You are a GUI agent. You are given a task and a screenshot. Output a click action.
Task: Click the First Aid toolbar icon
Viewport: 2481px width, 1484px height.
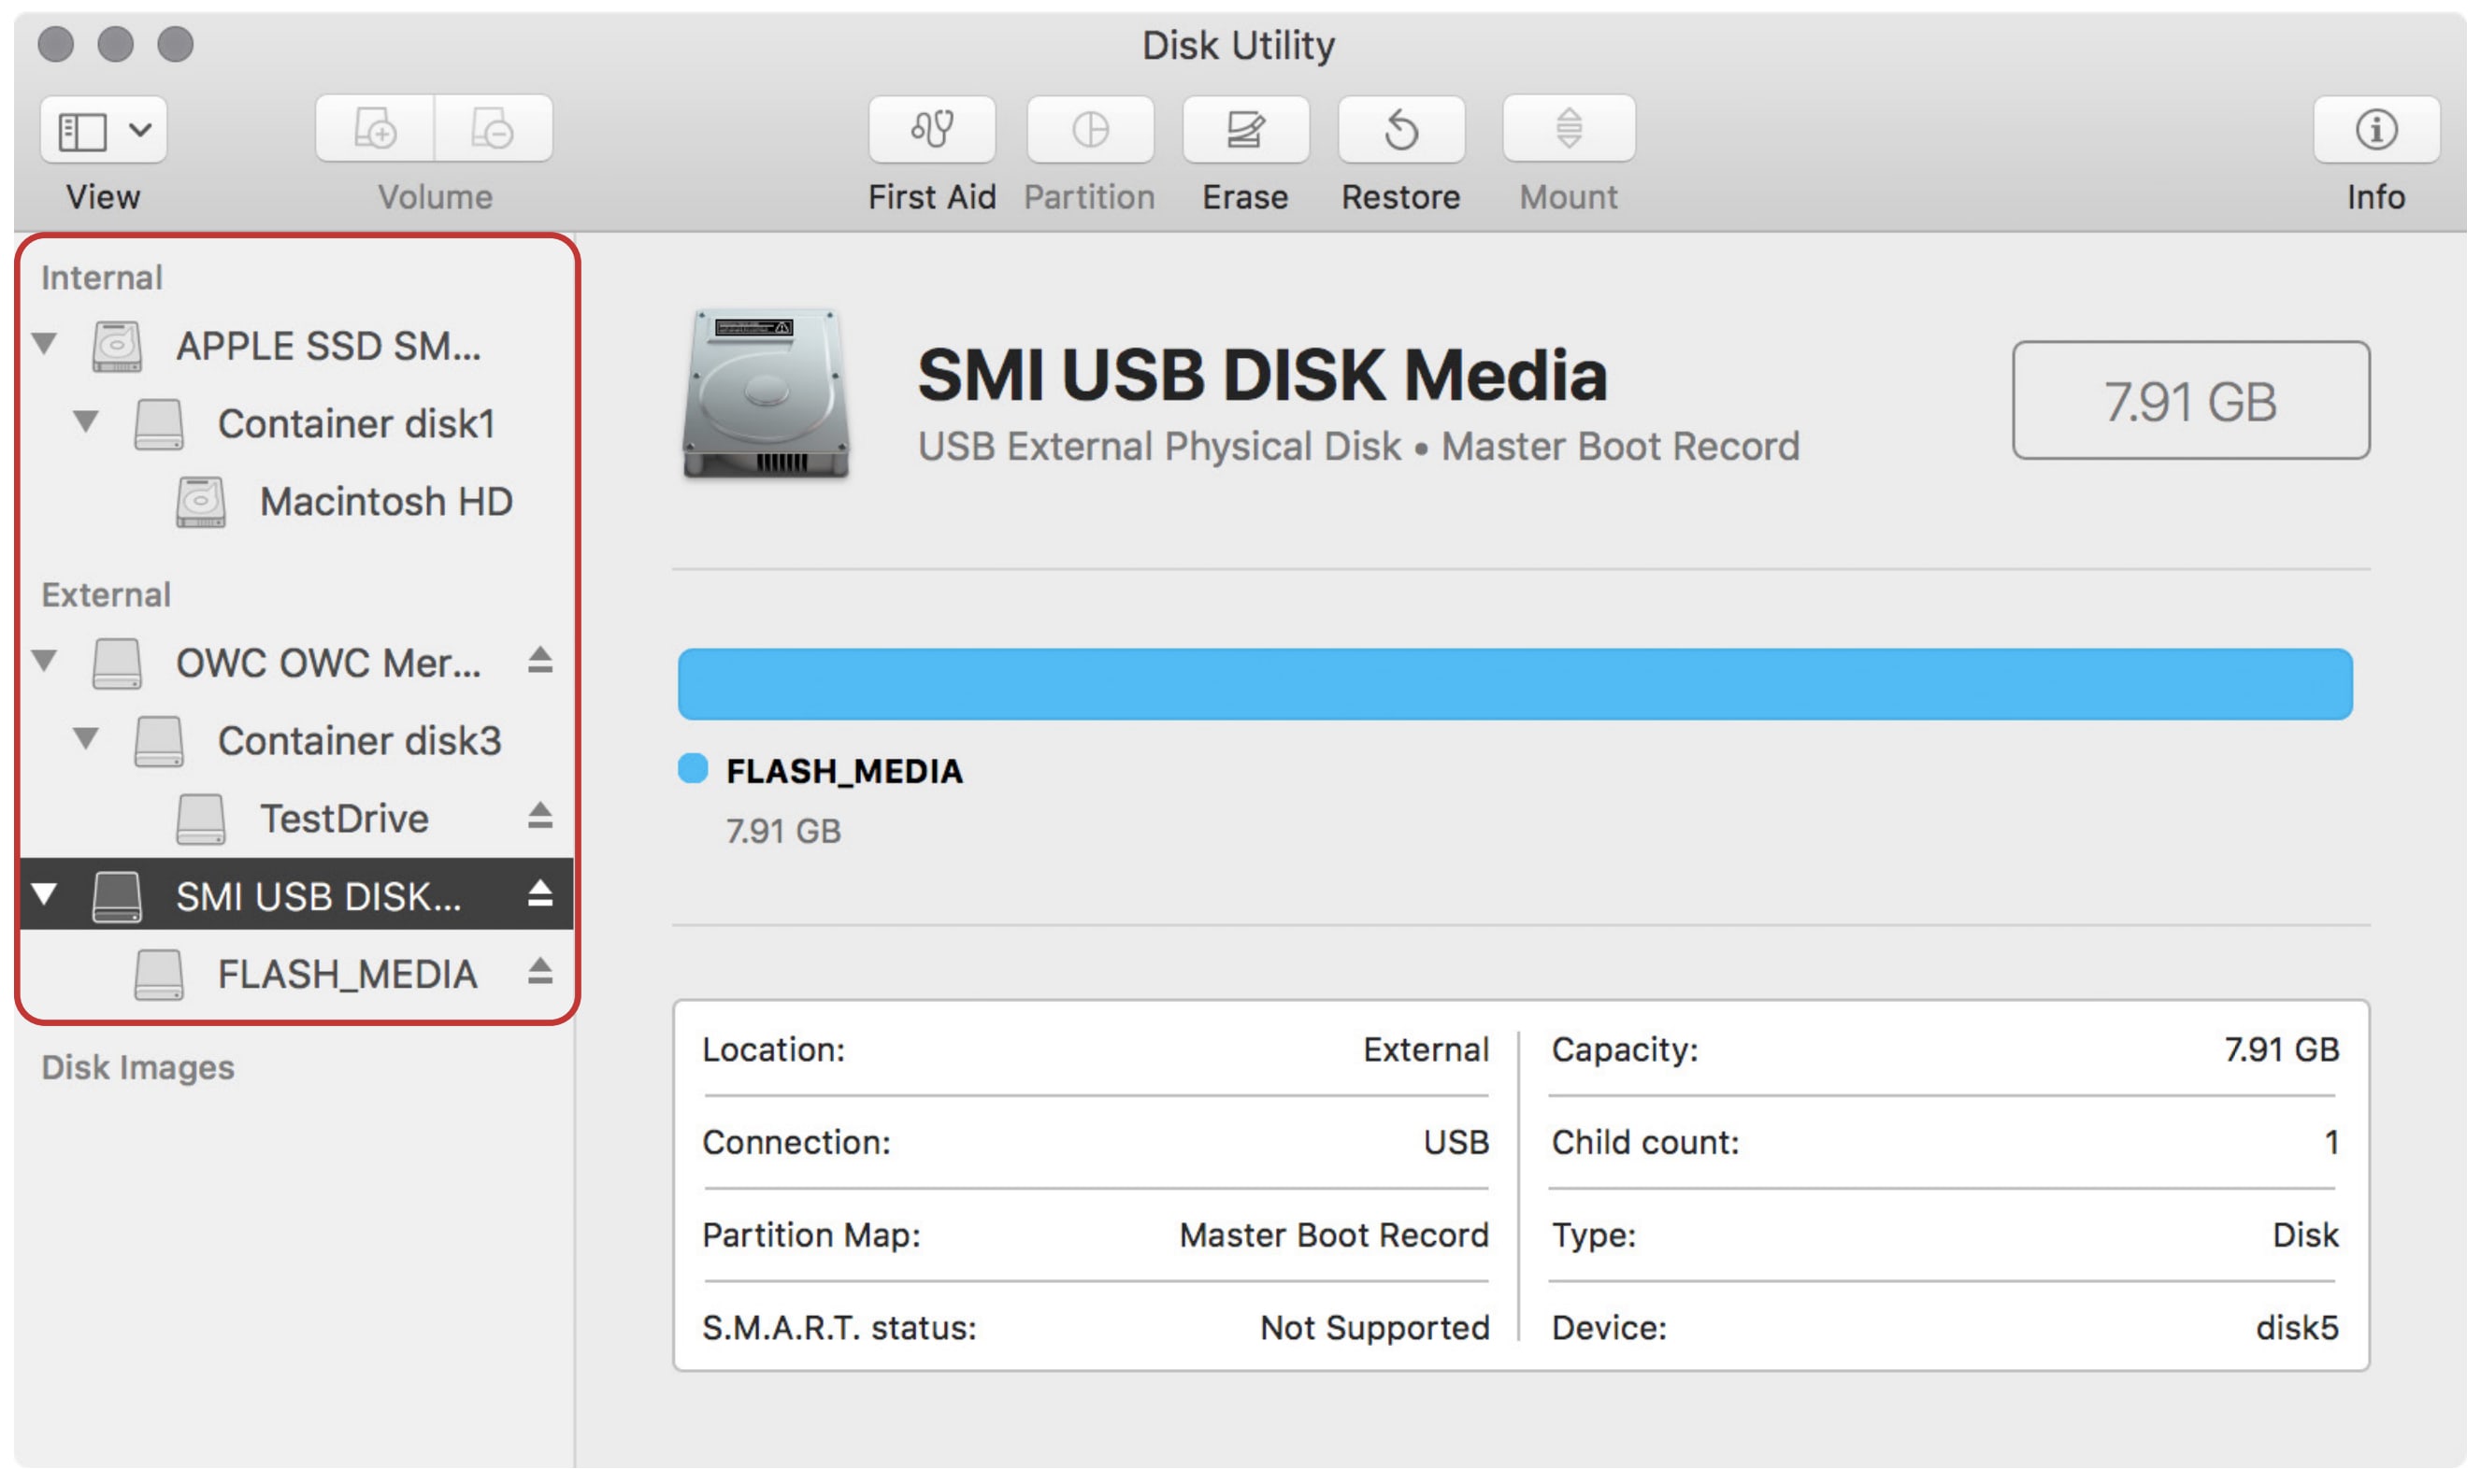click(931, 129)
